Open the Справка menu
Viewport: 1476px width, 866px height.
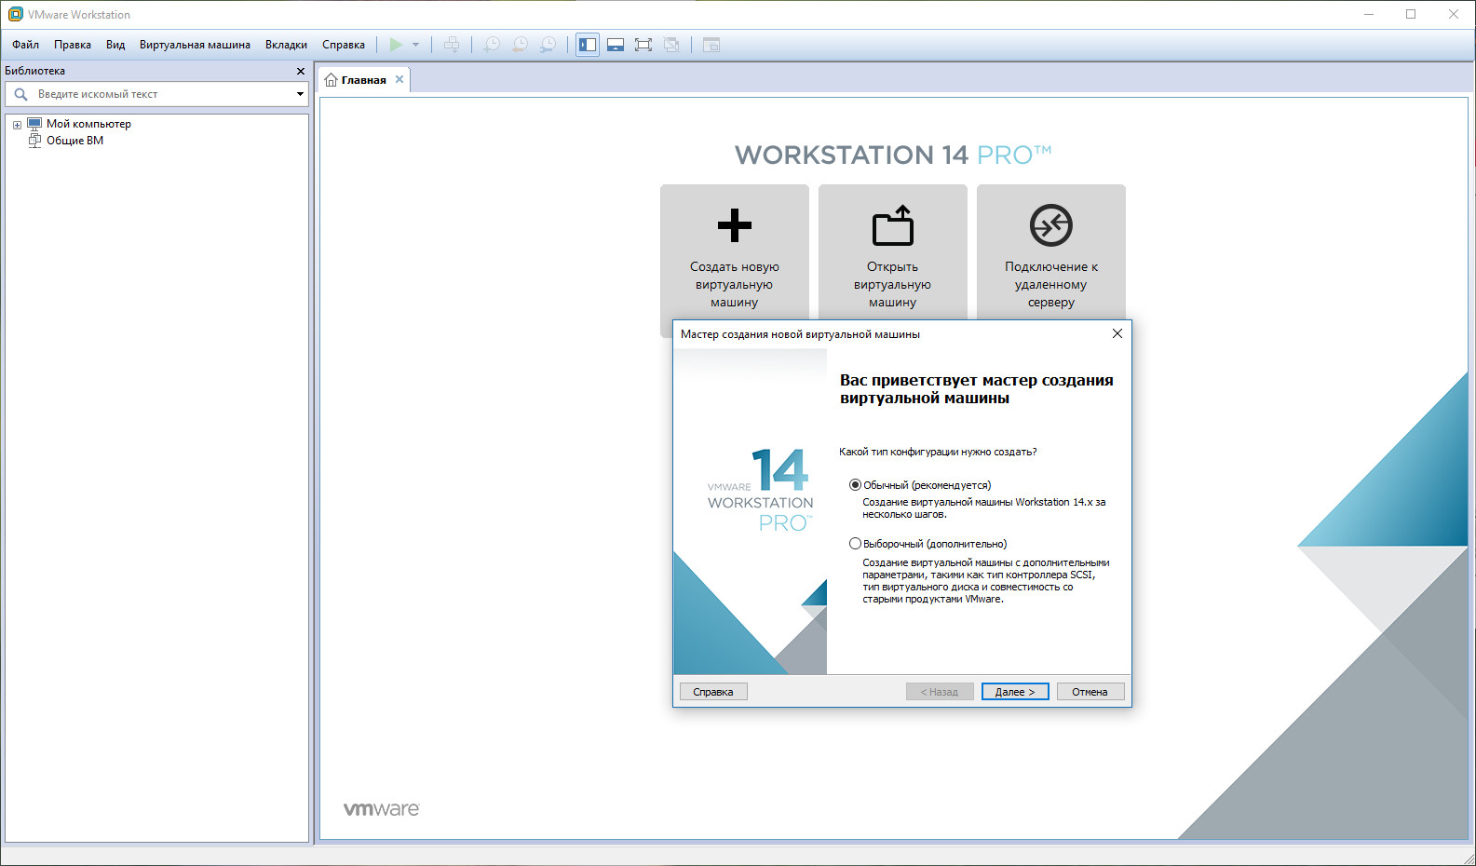pyautogui.click(x=344, y=45)
